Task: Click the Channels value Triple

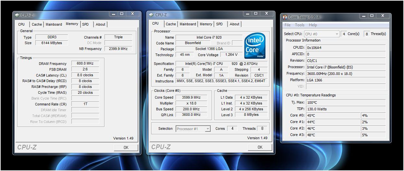Action: (x=118, y=37)
